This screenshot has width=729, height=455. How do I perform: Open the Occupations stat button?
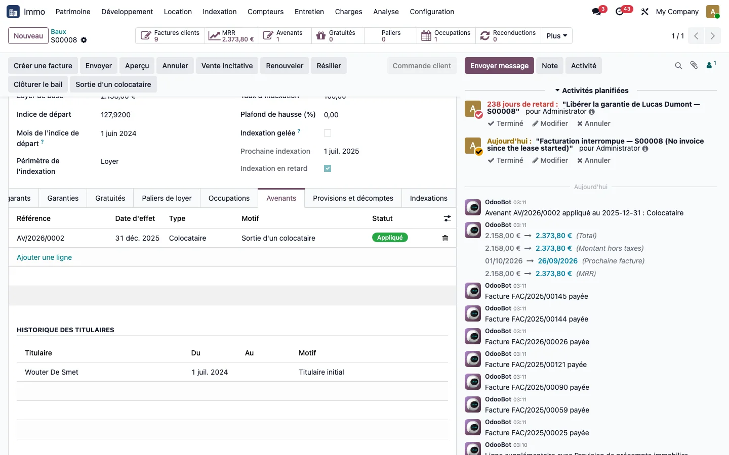[x=446, y=36]
